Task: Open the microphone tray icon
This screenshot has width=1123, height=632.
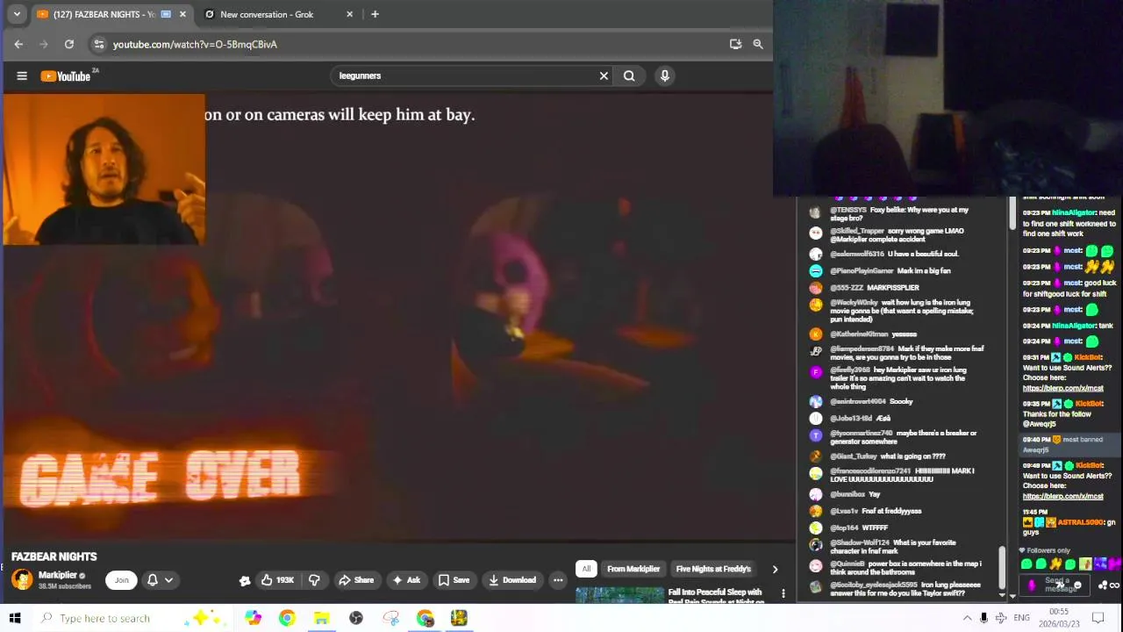Action: (984, 618)
